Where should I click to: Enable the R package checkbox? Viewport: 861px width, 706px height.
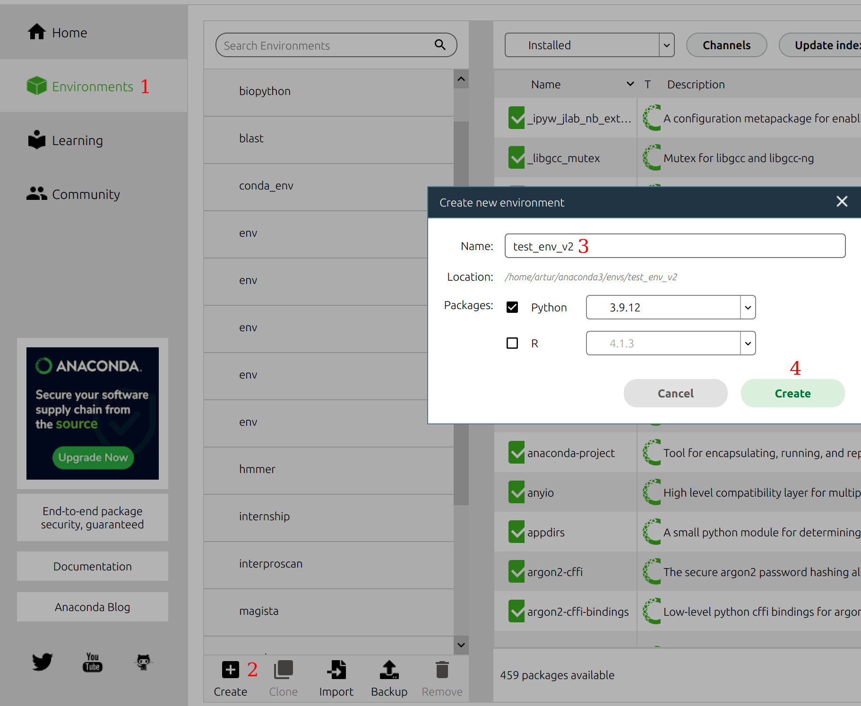pos(512,343)
